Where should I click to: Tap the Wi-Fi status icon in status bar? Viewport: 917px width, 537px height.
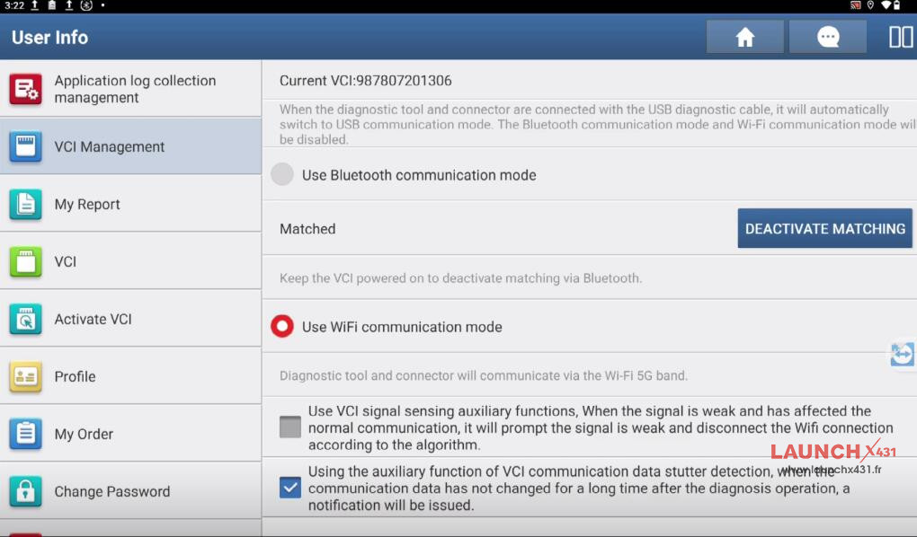pos(886,5)
